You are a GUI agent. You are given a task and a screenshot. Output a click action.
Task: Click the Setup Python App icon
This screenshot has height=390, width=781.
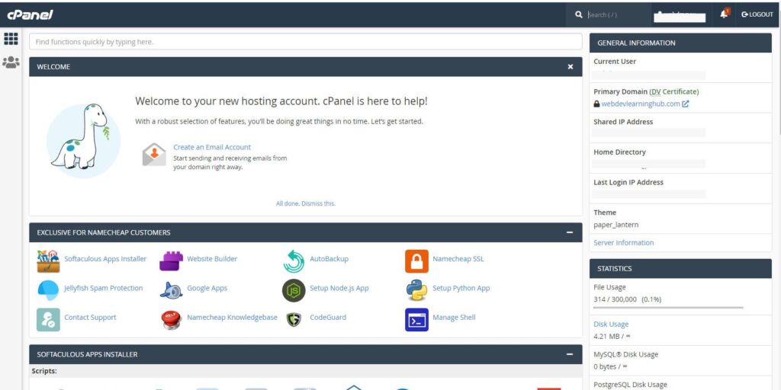pyautogui.click(x=416, y=290)
